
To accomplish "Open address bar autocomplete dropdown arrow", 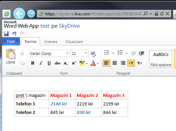I will click(151, 14).
